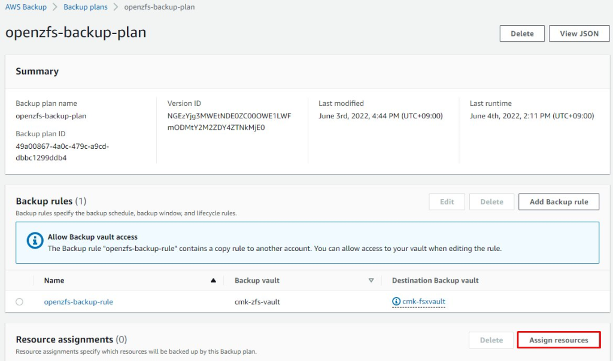Click the Name column header

pyautogui.click(x=54, y=280)
